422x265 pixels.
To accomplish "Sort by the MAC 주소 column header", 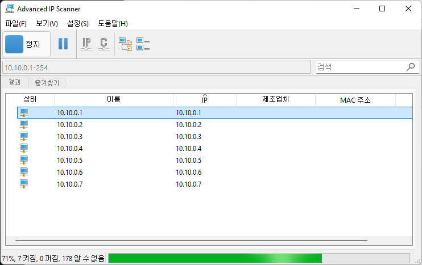I will click(x=355, y=100).
